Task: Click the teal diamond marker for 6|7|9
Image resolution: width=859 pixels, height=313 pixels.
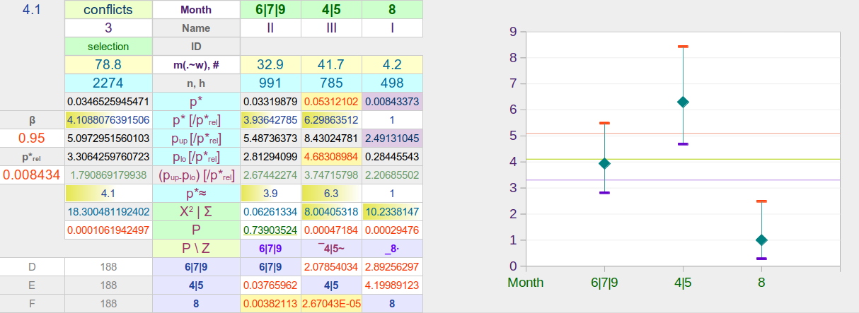Action: 604,163
